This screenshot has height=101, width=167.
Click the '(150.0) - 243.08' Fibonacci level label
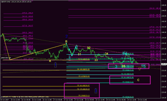coord(28,20)
